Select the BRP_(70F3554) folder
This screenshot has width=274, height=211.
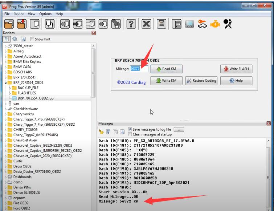click(x=24, y=77)
